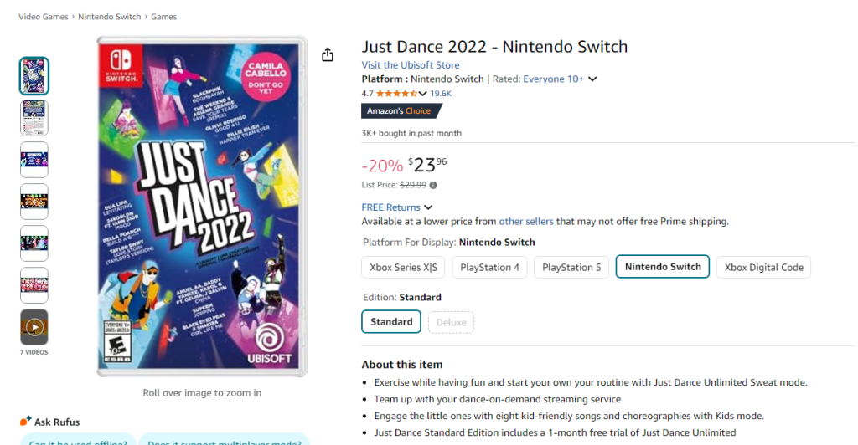This screenshot has width=858, height=445.
Task: Click the share icon beside the product image
Action: click(x=328, y=54)
